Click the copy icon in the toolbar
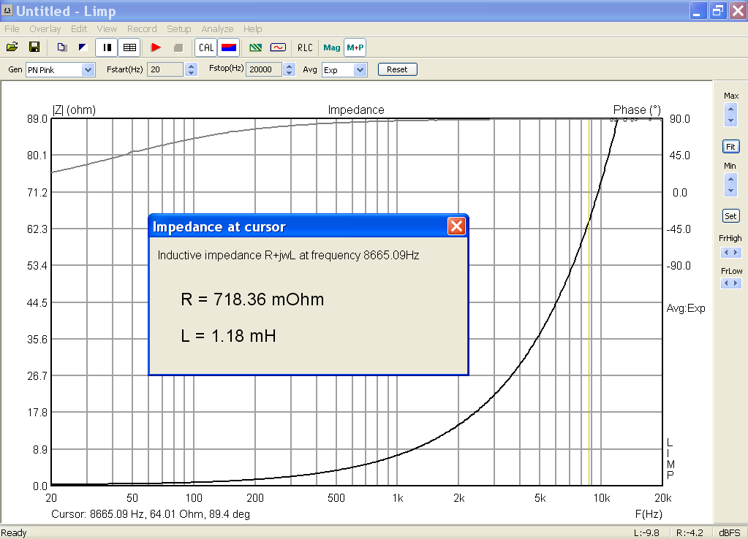Image resolution: width=748 pixels, height=539 pixels. point(61,47)
